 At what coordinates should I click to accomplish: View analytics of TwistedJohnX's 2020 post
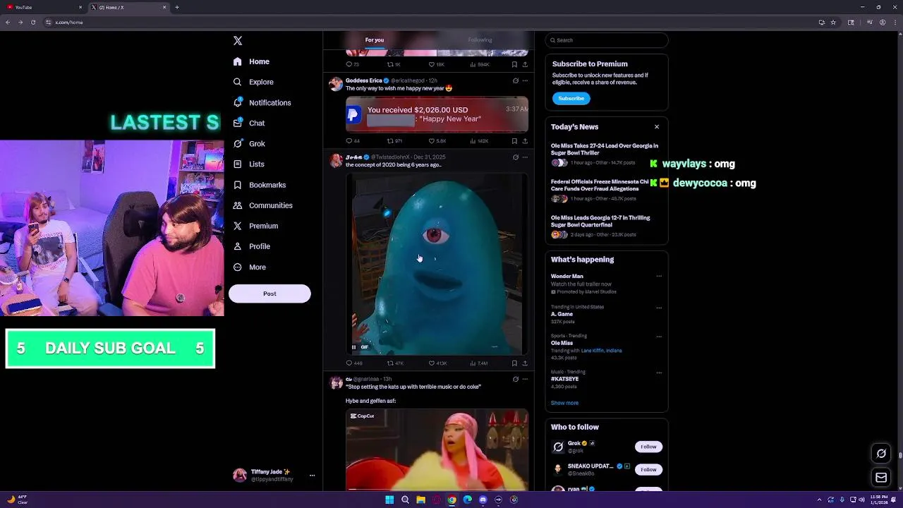pos(478,363)
